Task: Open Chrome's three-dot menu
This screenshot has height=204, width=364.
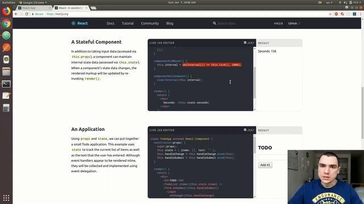Action: click(361, 14)
